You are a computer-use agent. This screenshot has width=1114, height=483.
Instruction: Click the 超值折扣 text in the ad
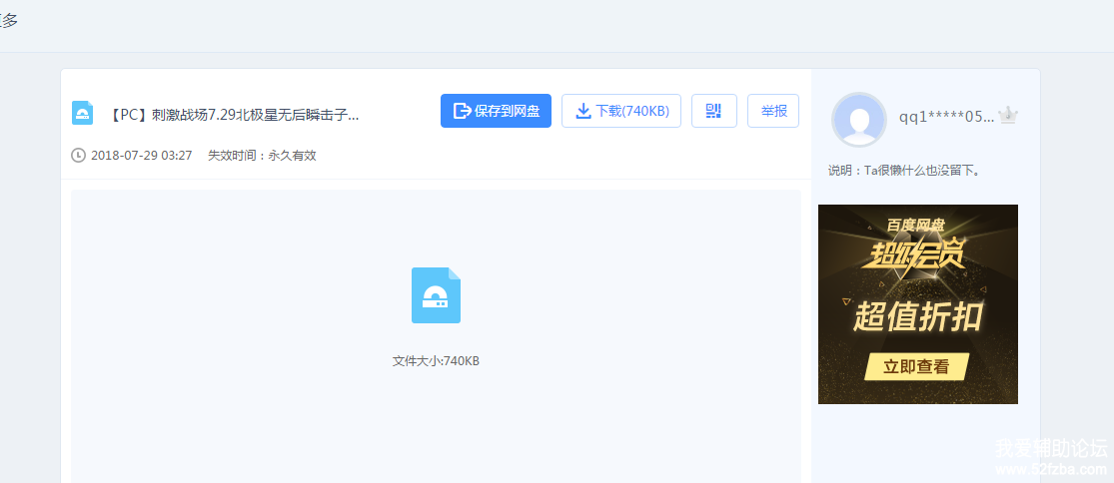917,316
